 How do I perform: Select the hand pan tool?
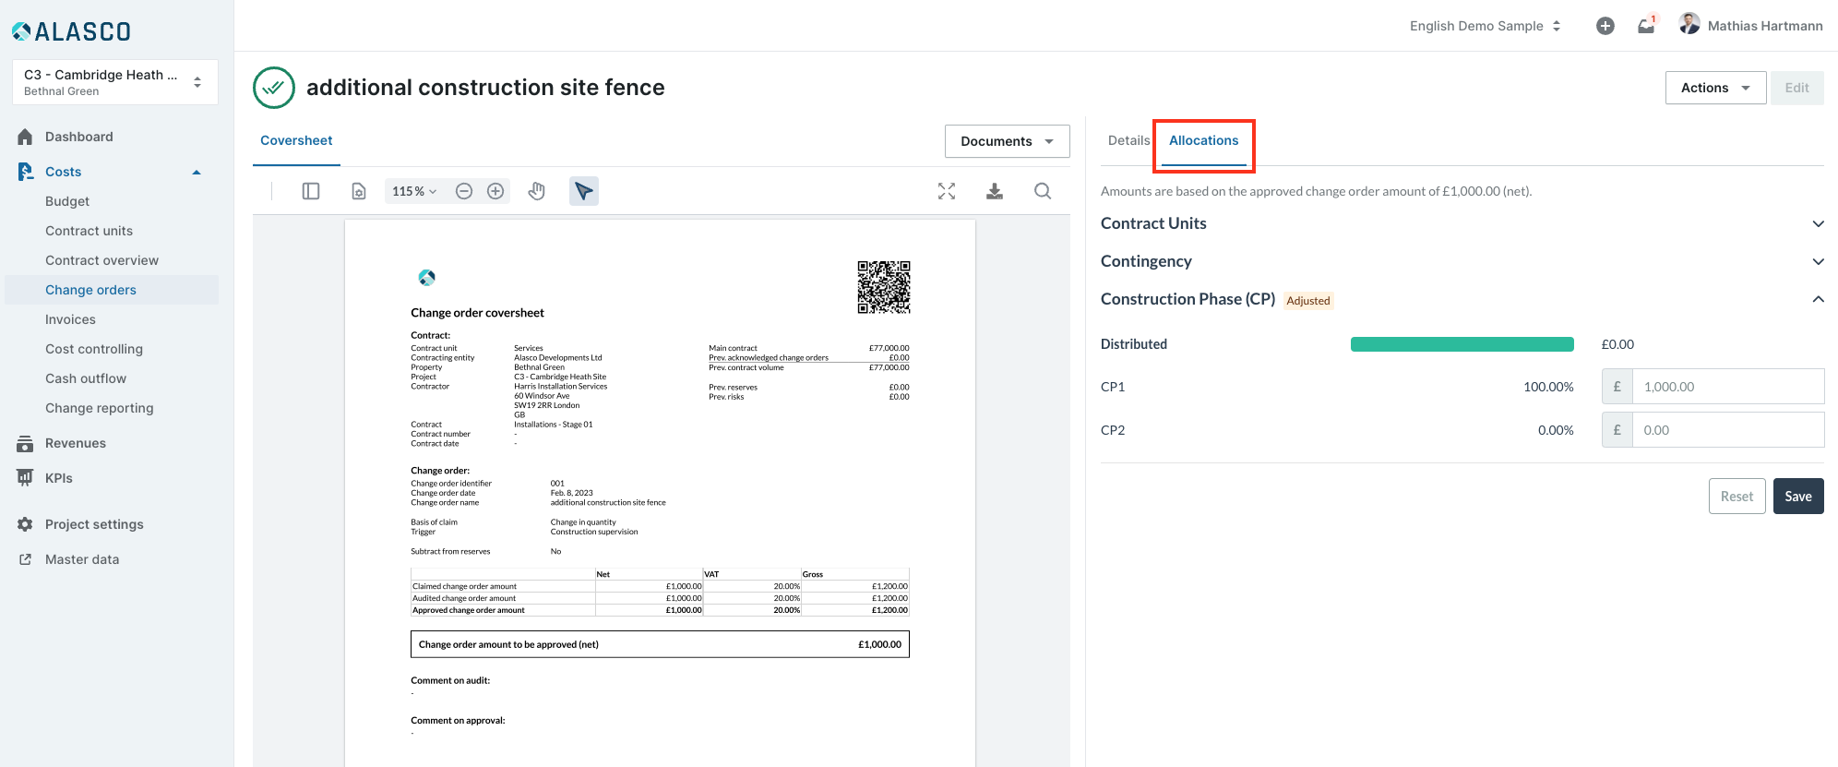coord(537,191)
